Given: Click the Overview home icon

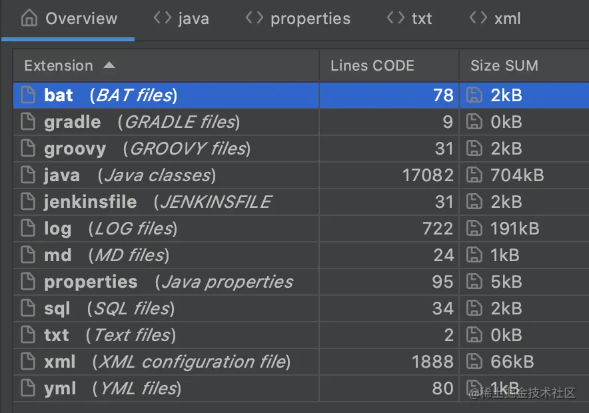Looking at the screenshot, I should 29,17.
